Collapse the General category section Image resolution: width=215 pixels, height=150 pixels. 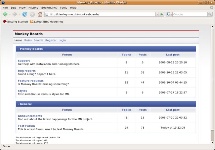pyautogui.click(x=18, y=104)
